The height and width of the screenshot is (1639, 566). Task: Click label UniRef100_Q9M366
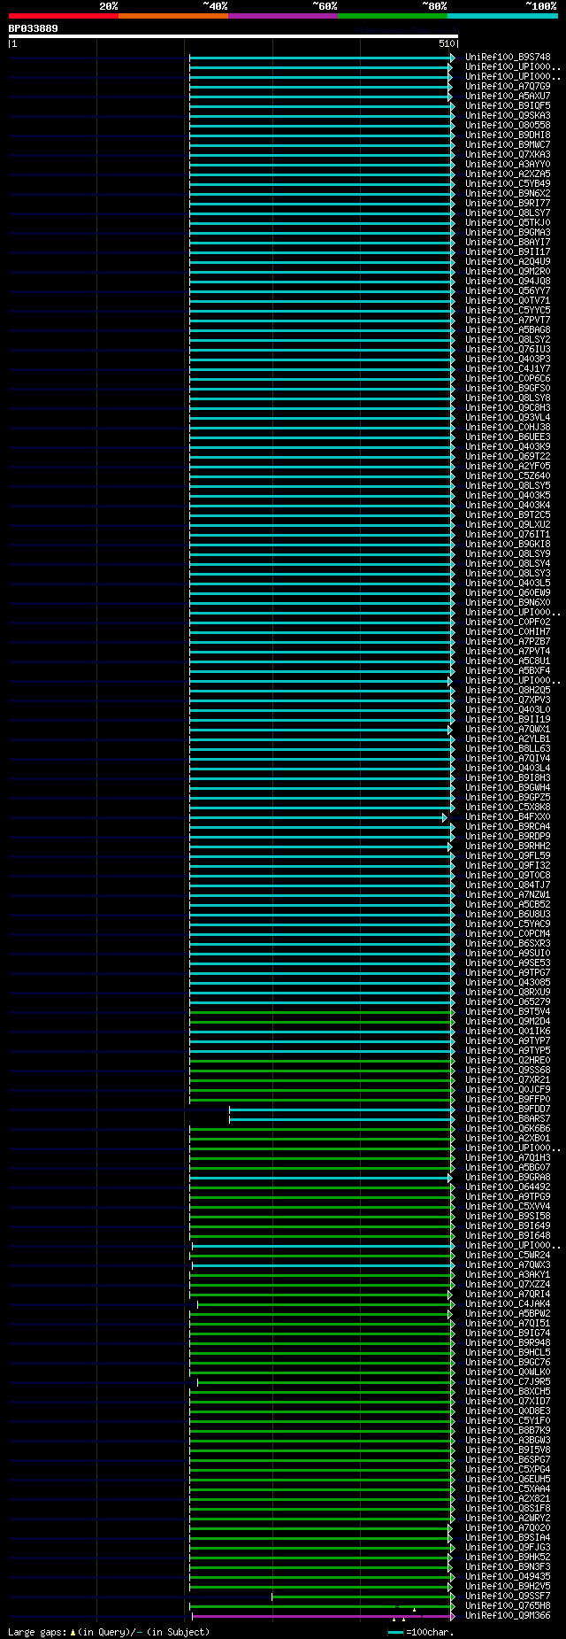click(508, 1616)
